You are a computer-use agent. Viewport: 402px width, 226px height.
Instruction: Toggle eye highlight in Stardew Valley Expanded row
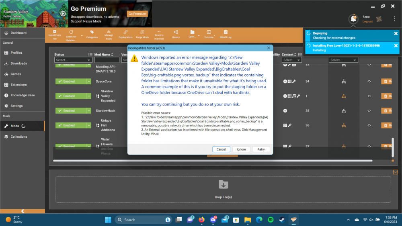(369, 96)
